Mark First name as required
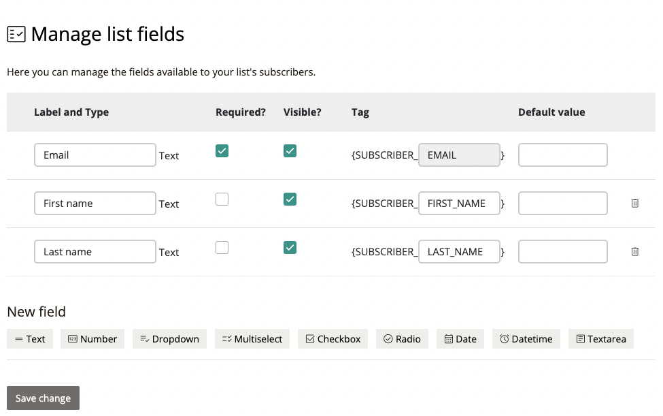This screenshot has height=416, width=663. pyautogui.click(x=222, y=199)
